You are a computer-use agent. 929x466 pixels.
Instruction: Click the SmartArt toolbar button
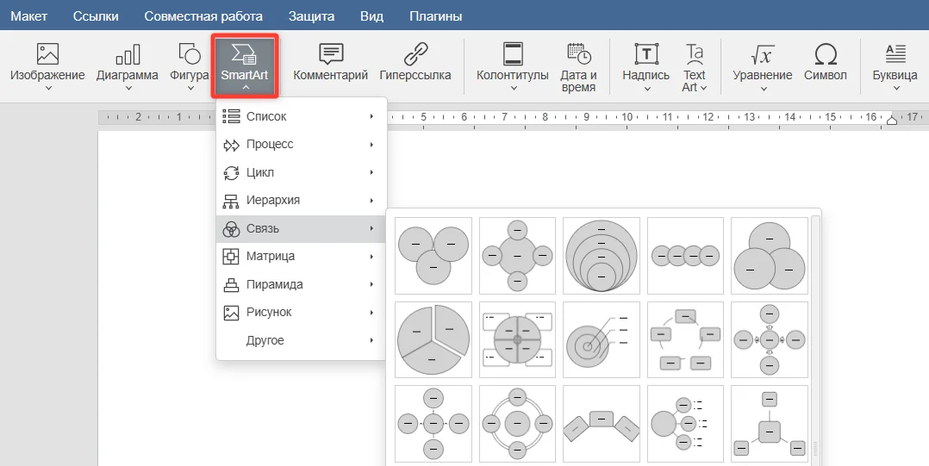tap(245, 65)
